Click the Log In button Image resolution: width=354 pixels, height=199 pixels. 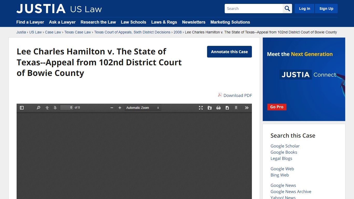click(305, 9)
